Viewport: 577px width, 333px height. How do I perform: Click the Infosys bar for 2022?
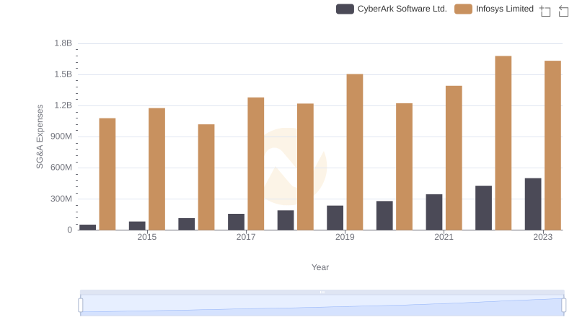point(503,143)
